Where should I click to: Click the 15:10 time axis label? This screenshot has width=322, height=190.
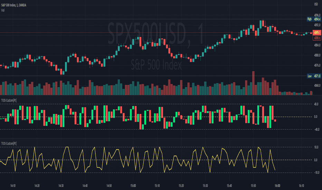coord(157,186)
